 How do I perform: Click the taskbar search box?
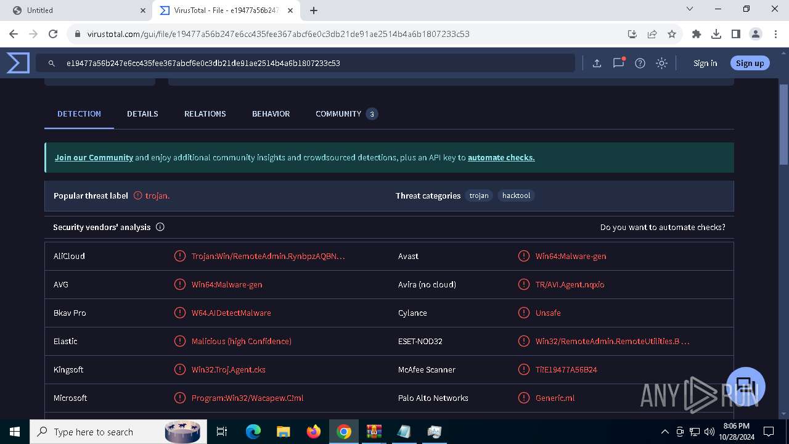tap(119, 432)
